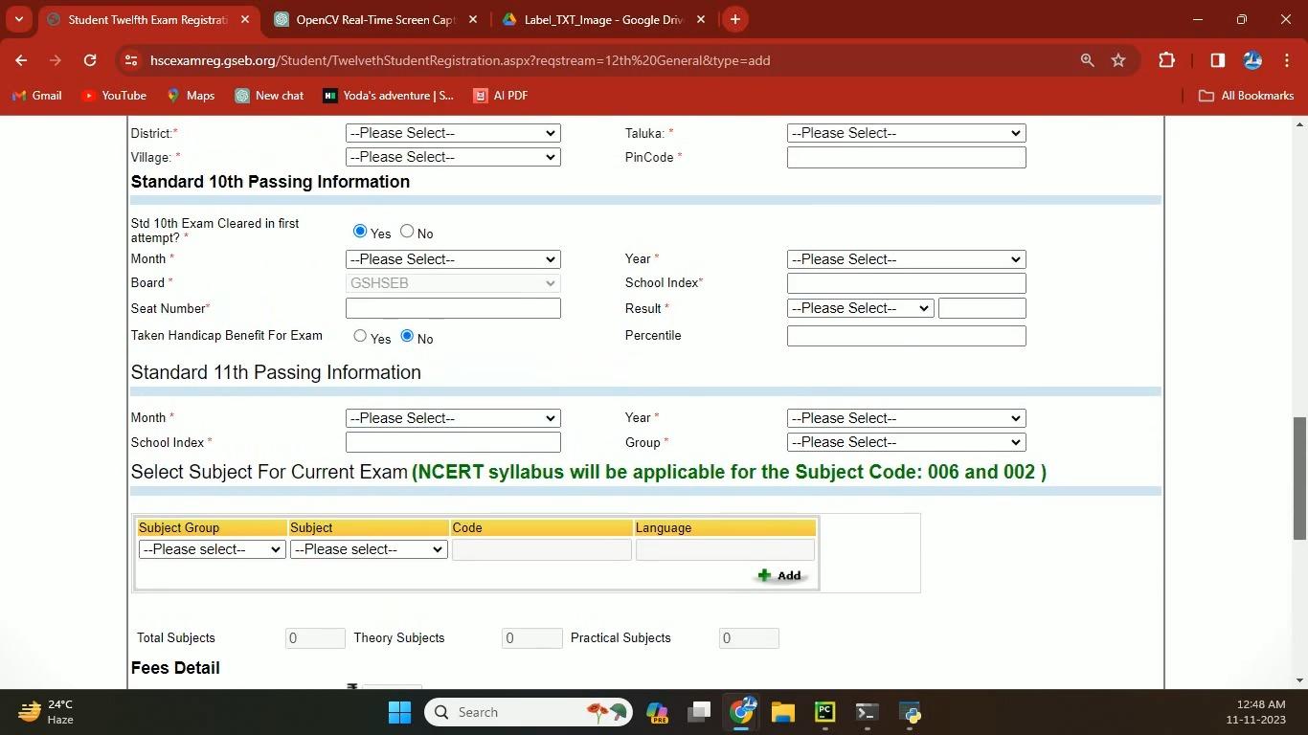Open the YouTube bookmark
The image size is (1308, 735).
tap(113, 96)
